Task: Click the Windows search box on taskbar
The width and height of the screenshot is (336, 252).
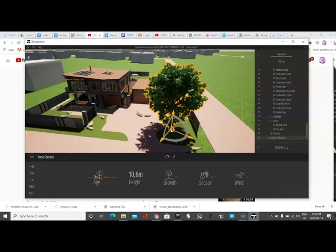Action: [48, 216]
